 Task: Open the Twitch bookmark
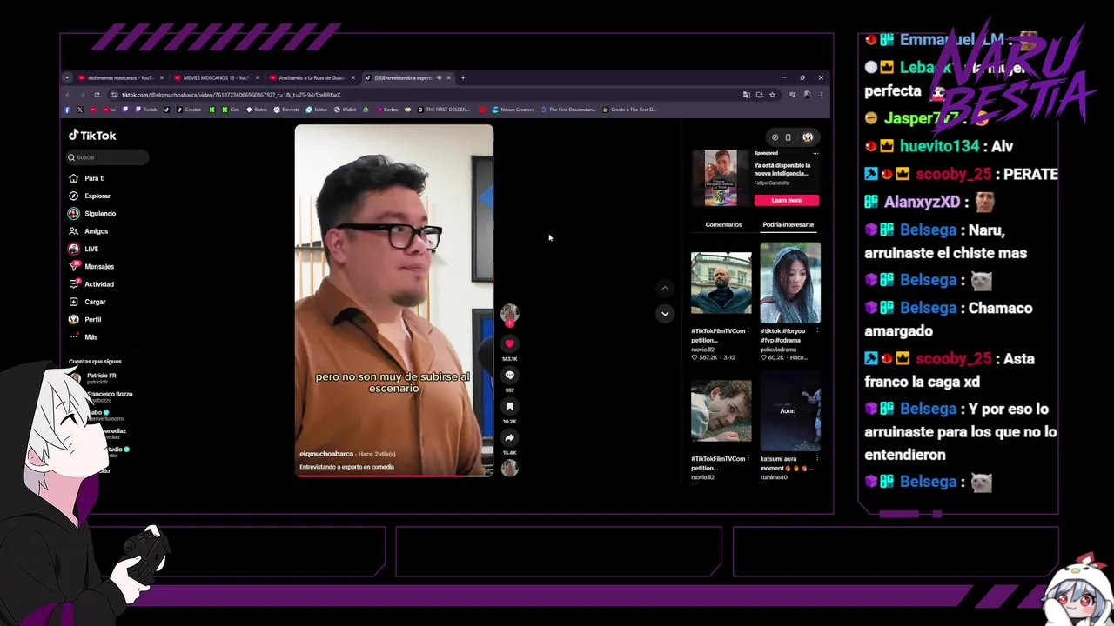click(x=145, y=110)
